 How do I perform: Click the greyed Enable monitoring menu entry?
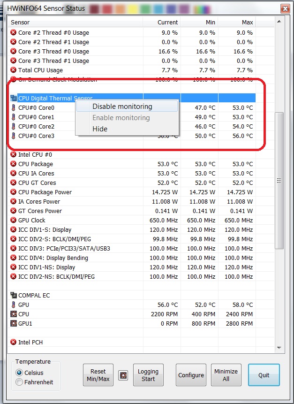pyautogui.click(x=127, y=118)
